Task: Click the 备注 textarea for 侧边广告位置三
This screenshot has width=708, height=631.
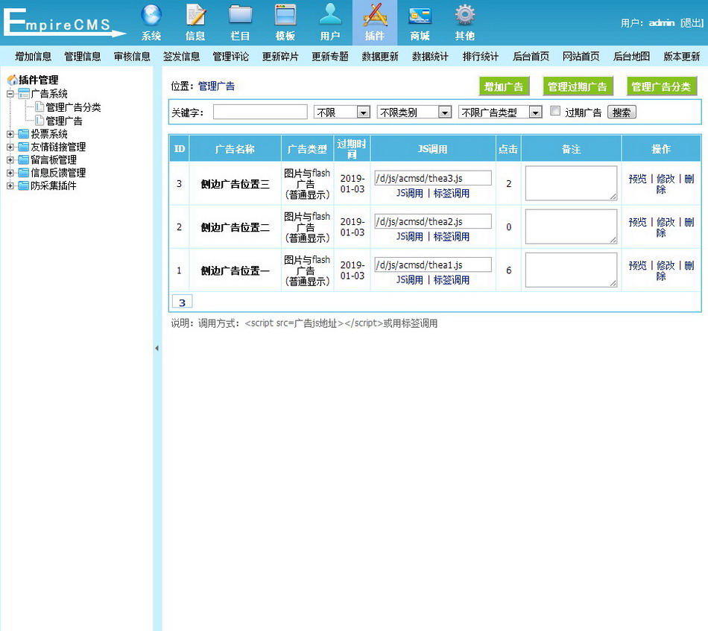Action: coord(571,183)
